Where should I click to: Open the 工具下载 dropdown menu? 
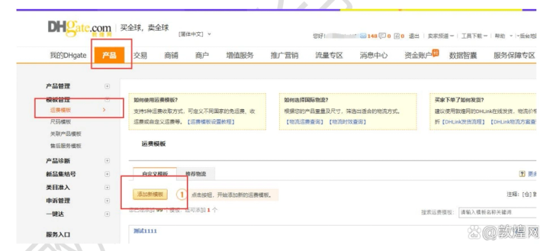tap(474, 36)
